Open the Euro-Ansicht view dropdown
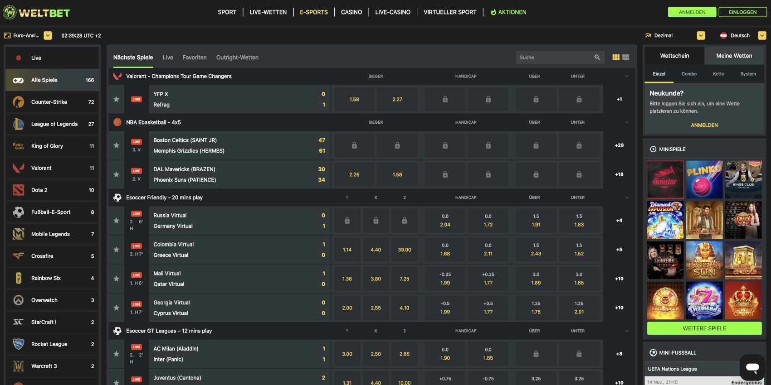The image size is (771, 385). 48,35
